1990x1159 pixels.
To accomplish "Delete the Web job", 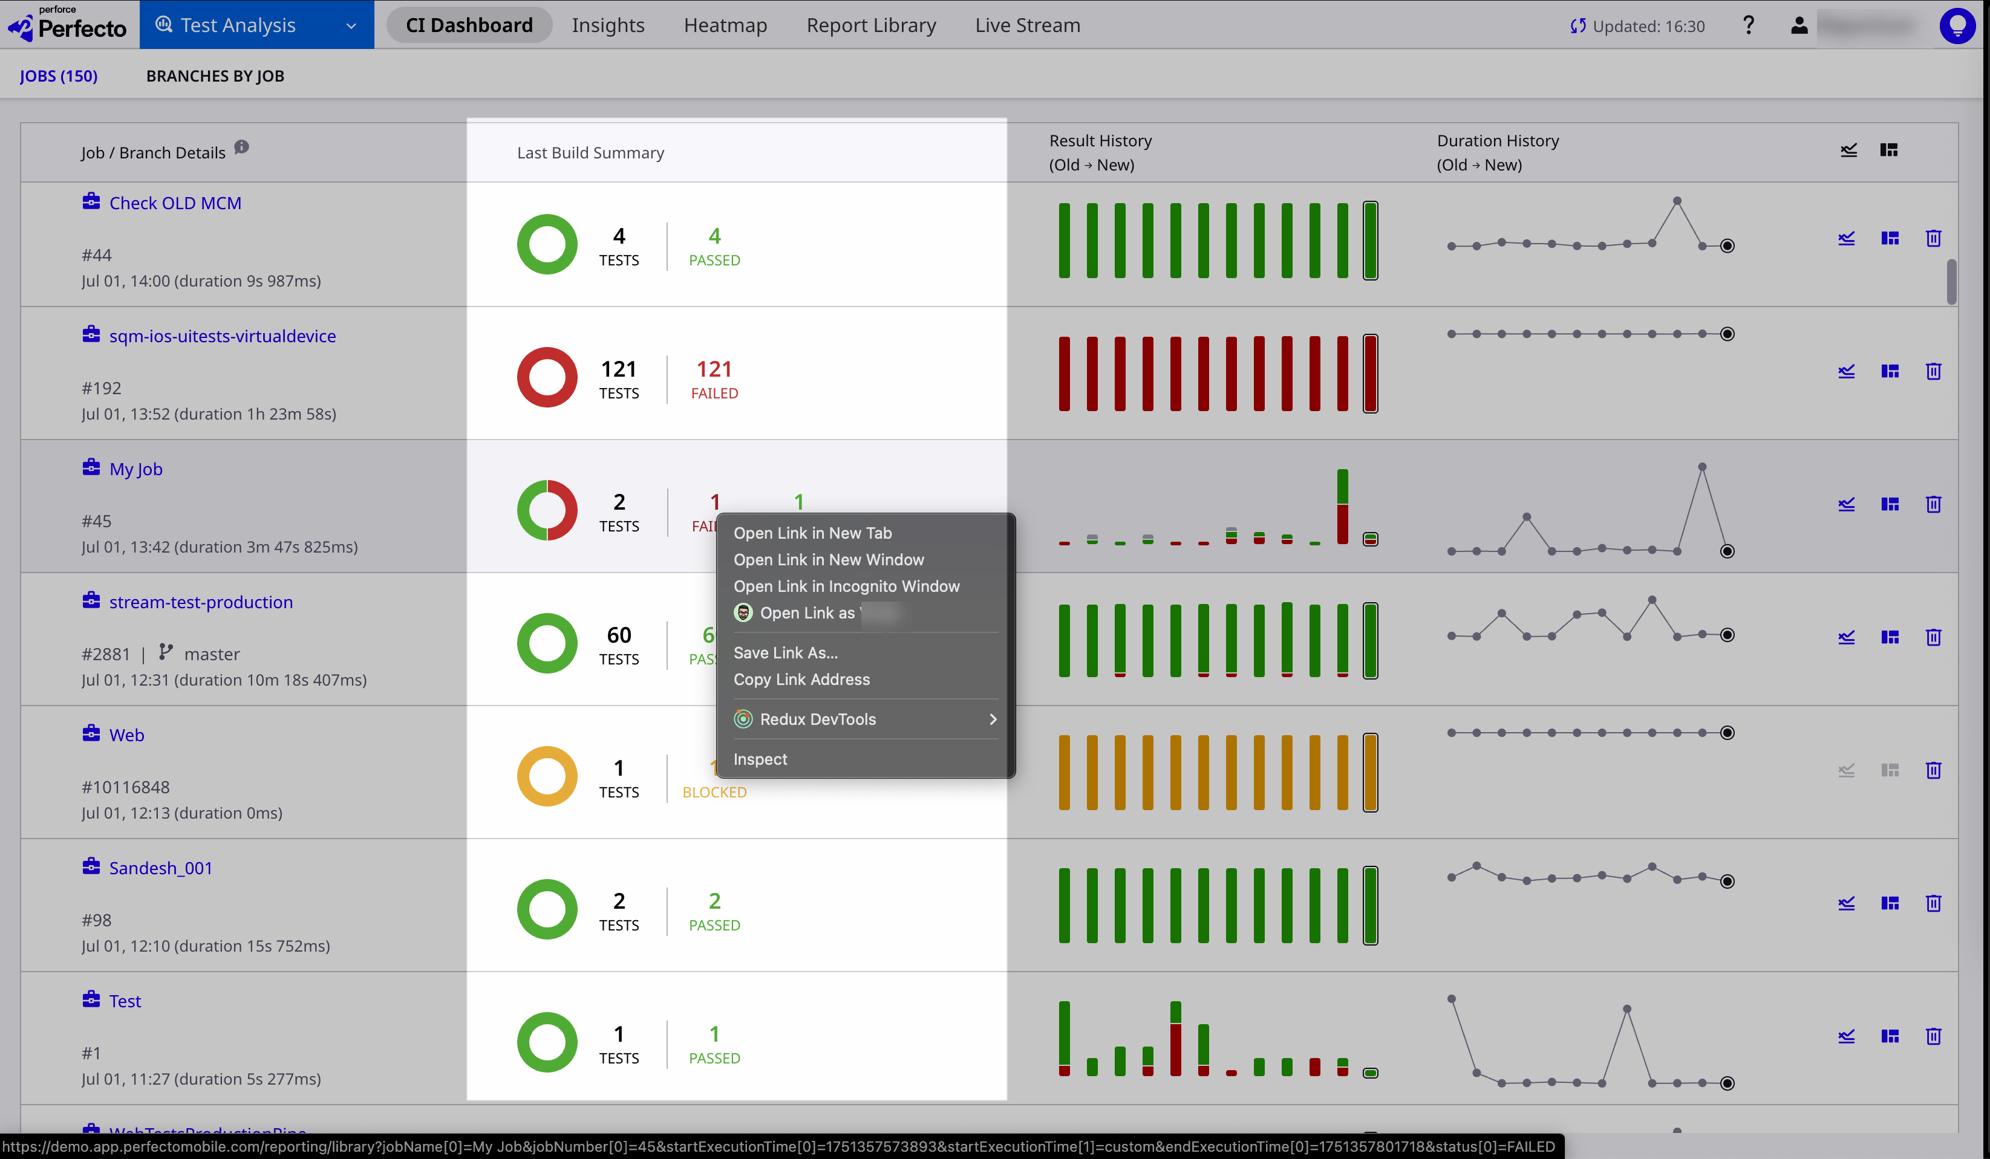I will [x=1933, y=771].
